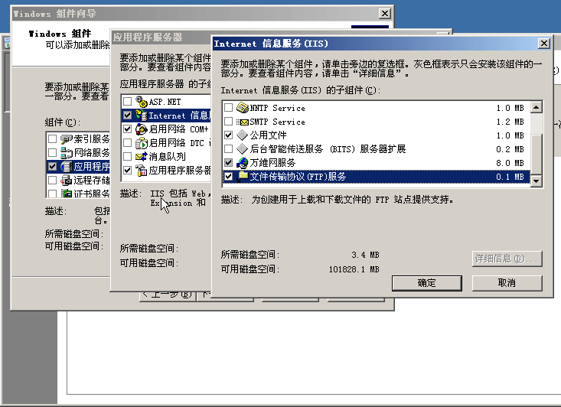Toggle the 远程存储 checkbox in wizard
561x407 pixels.
(52, 180)
